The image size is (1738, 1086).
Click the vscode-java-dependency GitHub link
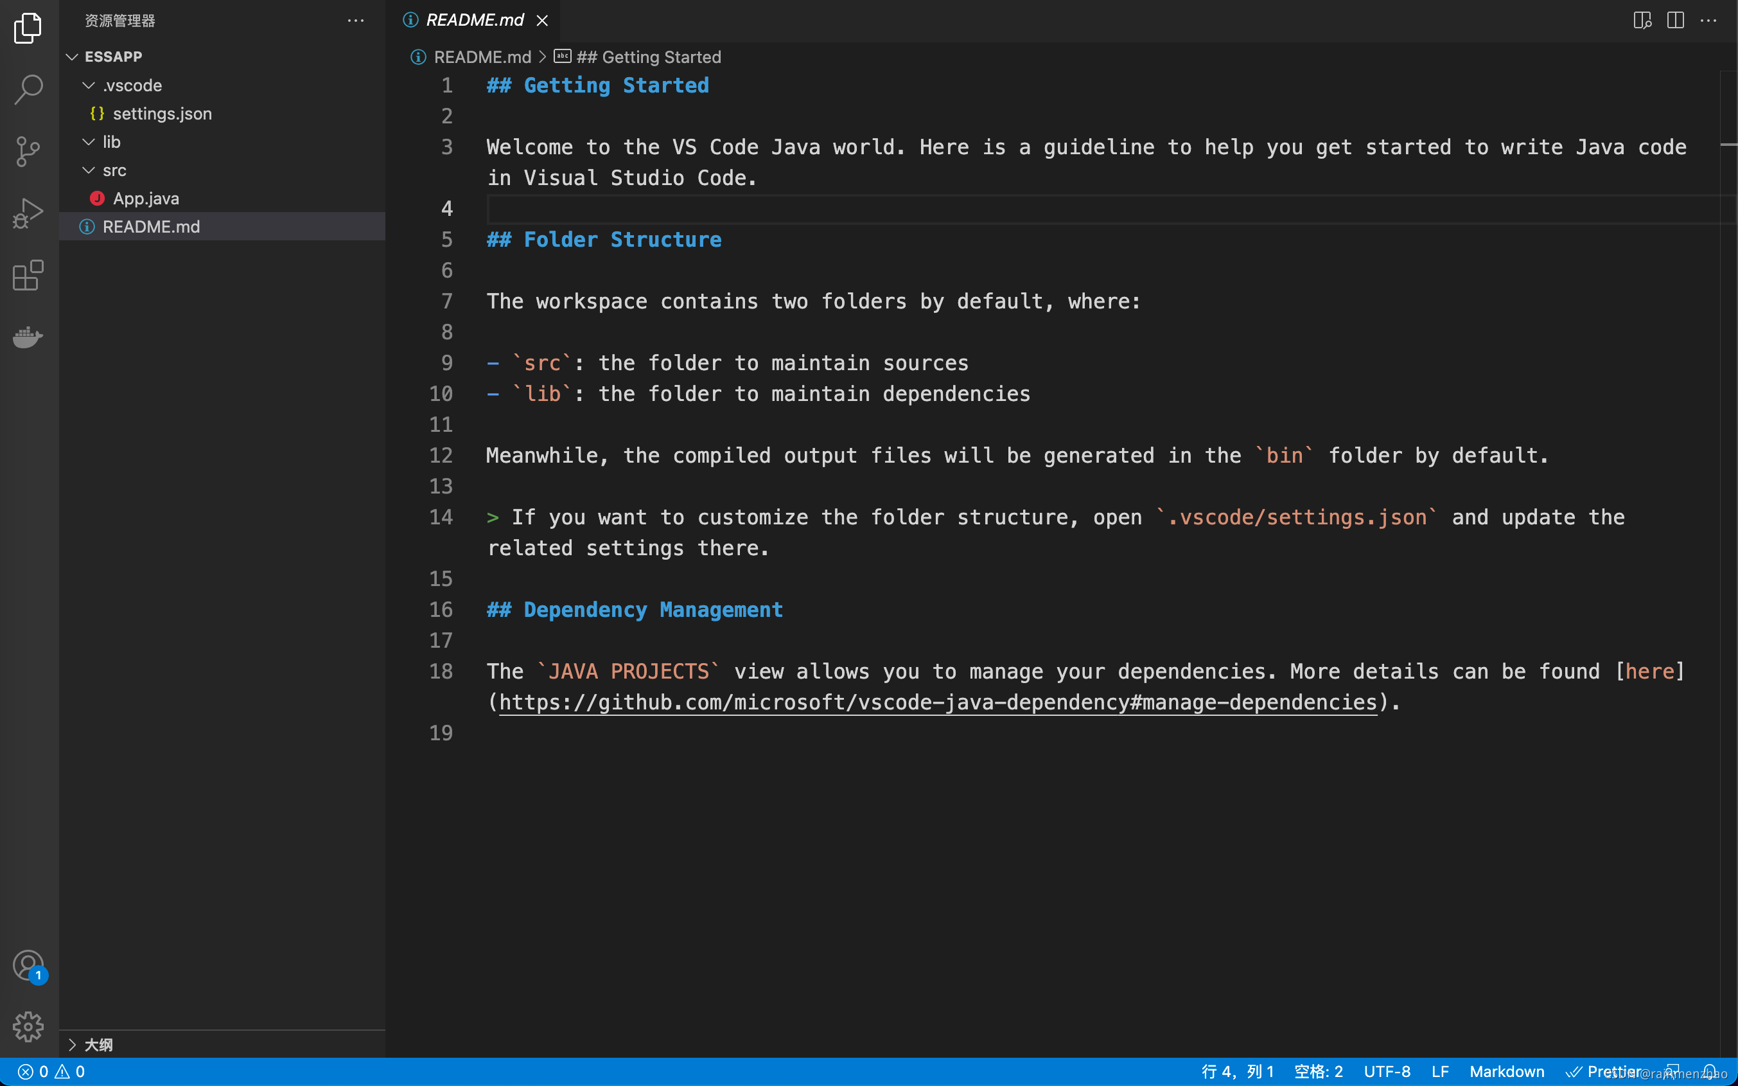938,702
